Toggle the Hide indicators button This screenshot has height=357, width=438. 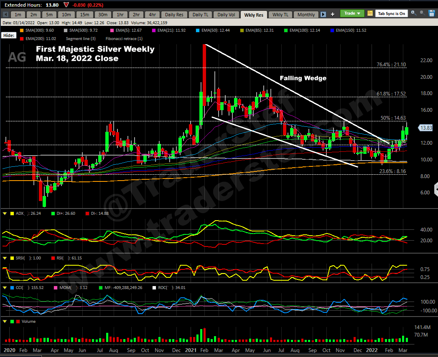tap(9, 36)
